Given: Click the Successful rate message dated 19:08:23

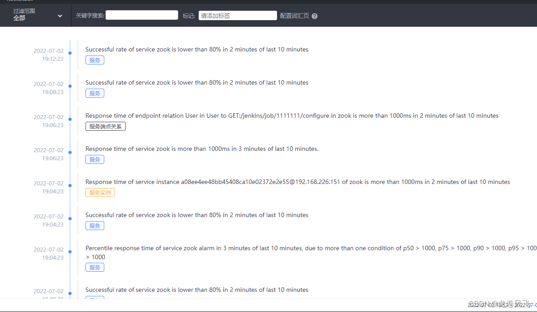Looking at the screenshot, I should click(197, 82).
